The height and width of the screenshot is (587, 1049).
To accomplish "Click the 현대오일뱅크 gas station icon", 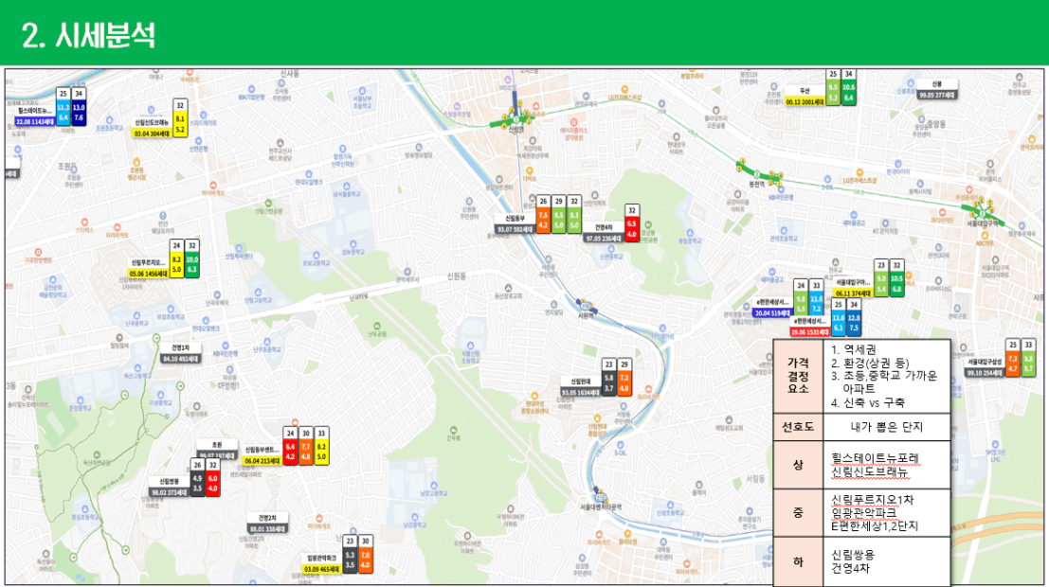I will pyautogui.click(x=308, y=173).
